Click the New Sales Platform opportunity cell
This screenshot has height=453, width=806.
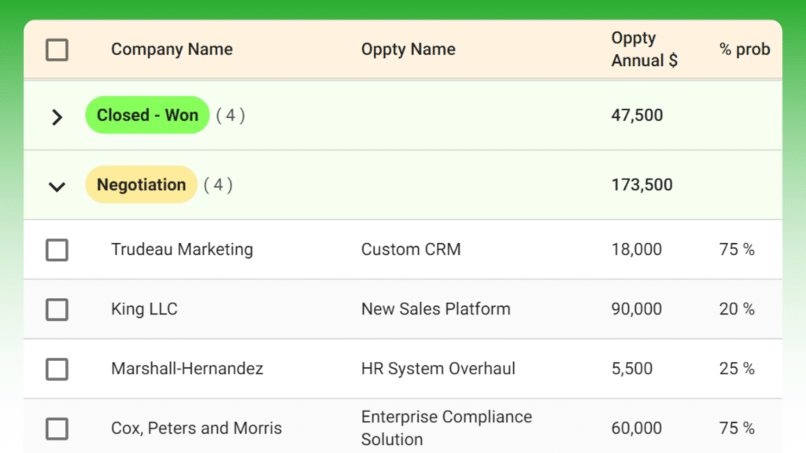pyautogui.click(x=436, y=308)
